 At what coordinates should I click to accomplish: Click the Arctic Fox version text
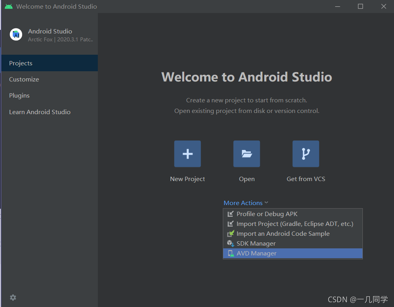pos(61,39)
